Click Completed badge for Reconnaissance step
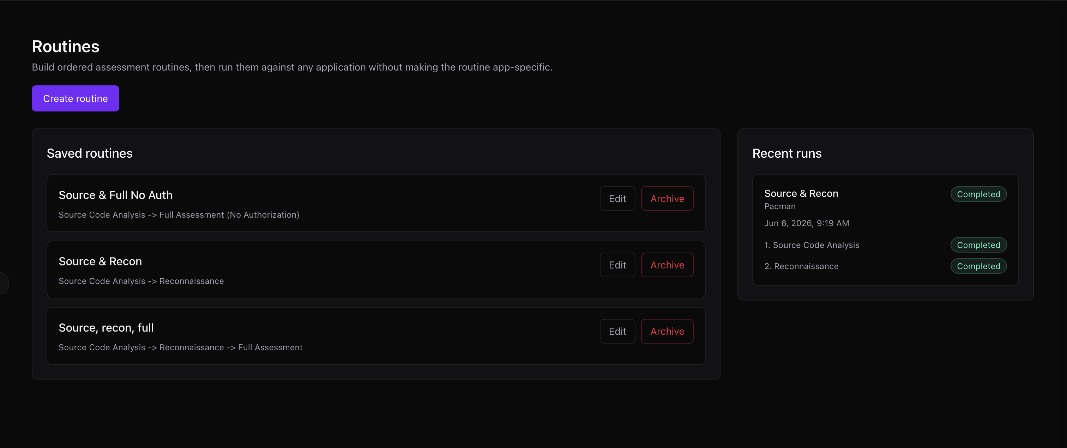Screen dimensions: 1067x448 click(978, 266)
